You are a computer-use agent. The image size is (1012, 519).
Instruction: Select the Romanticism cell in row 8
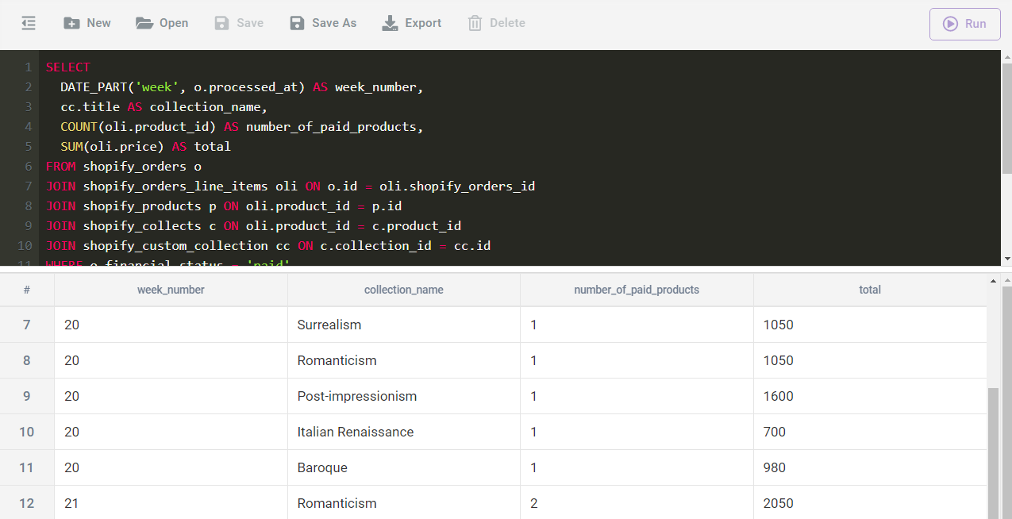coord(404,360)
